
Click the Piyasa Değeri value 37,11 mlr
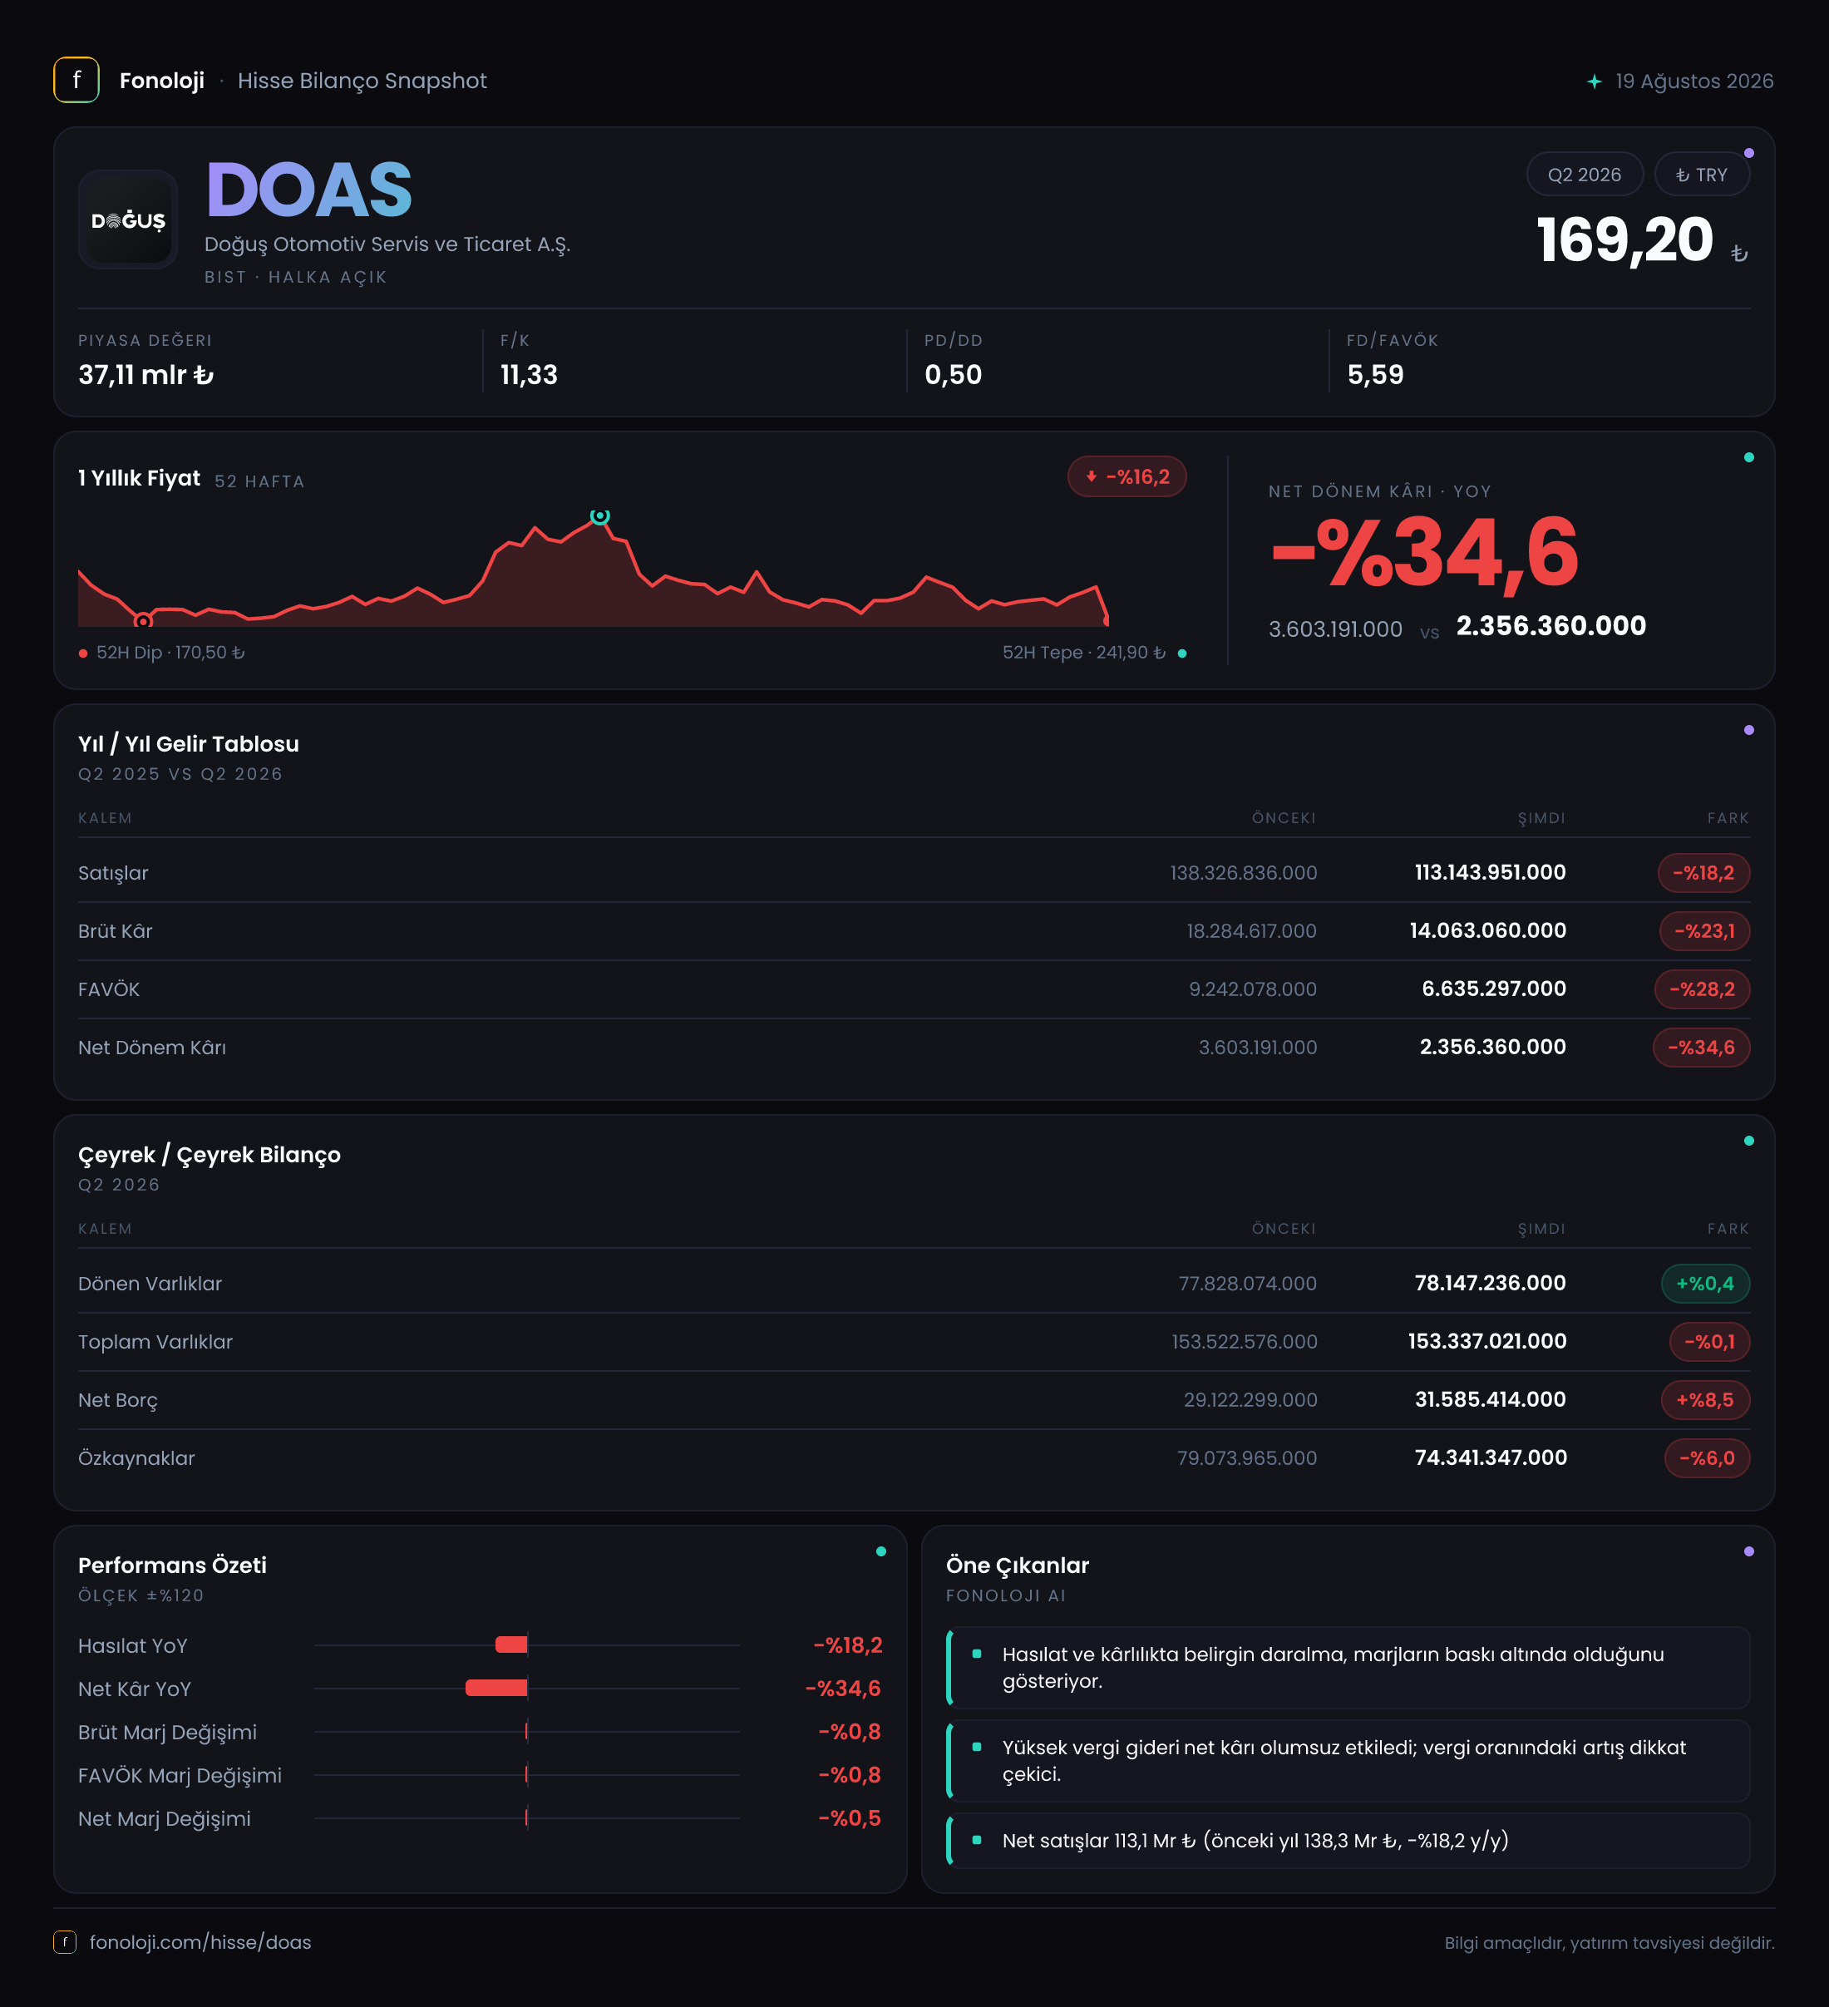coord(146,375)
